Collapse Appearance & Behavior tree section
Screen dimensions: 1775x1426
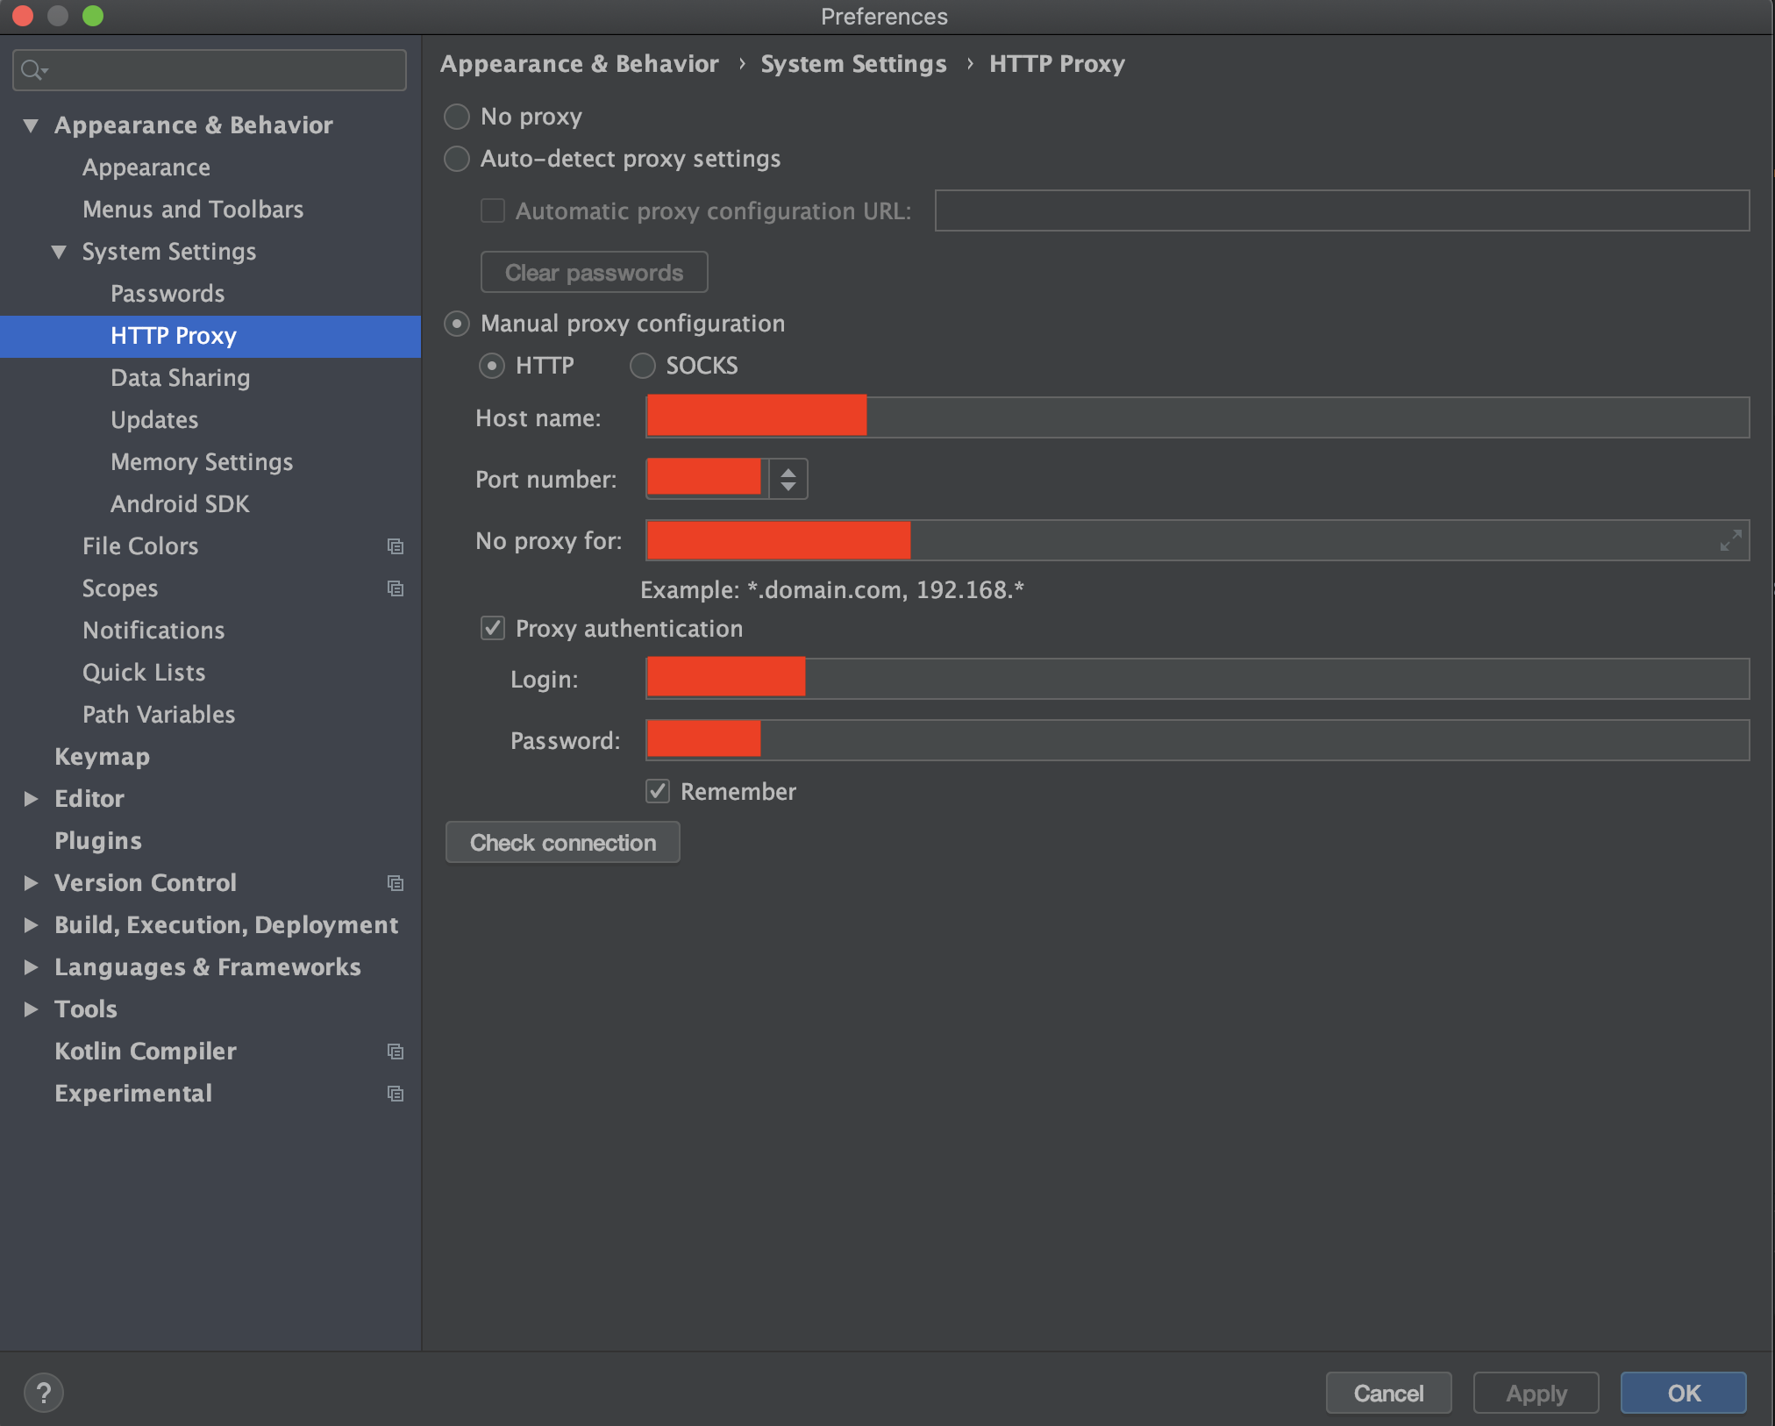31,125
